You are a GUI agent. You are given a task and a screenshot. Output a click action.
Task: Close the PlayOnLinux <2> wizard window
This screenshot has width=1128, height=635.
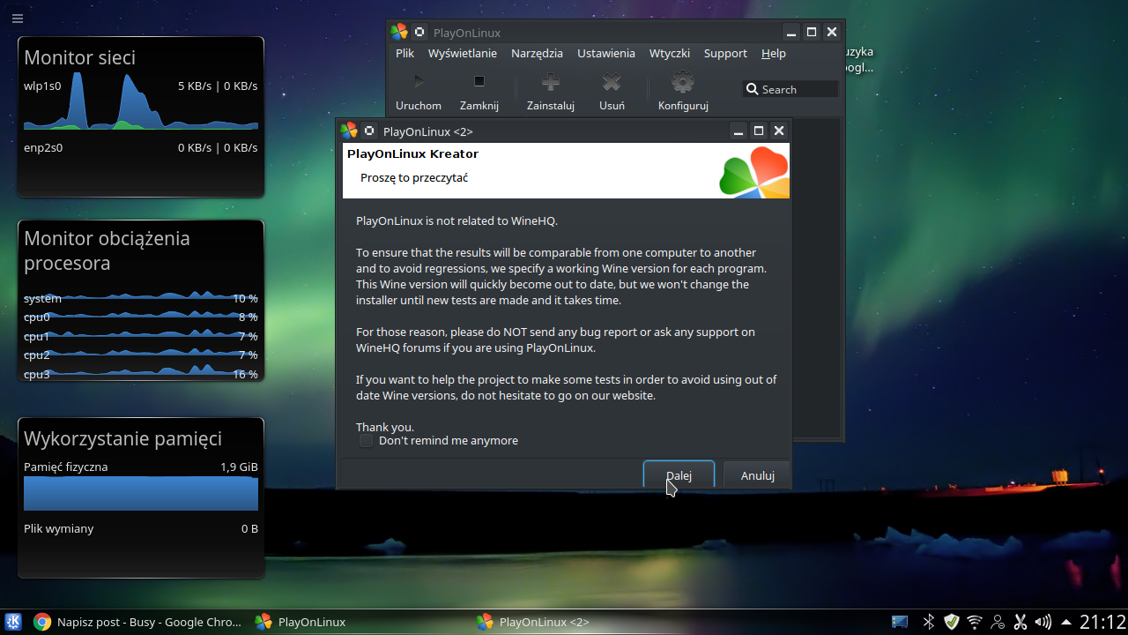[779, 131]
